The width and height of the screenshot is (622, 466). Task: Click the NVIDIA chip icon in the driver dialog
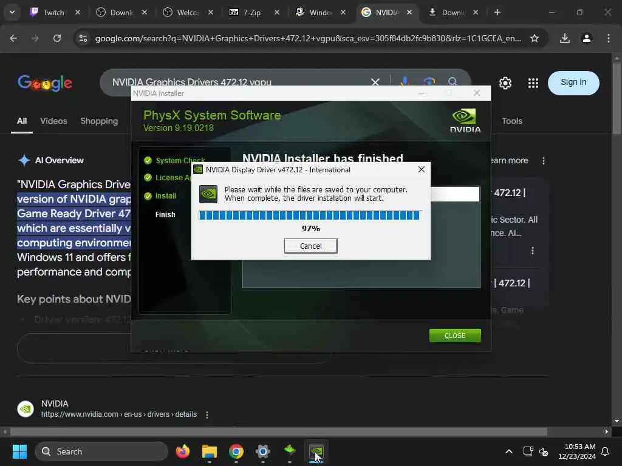pos(208,194)
